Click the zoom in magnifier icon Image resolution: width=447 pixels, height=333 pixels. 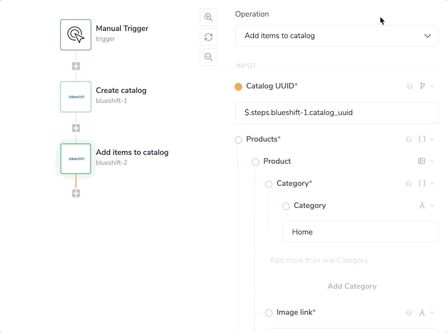(209, 17)
